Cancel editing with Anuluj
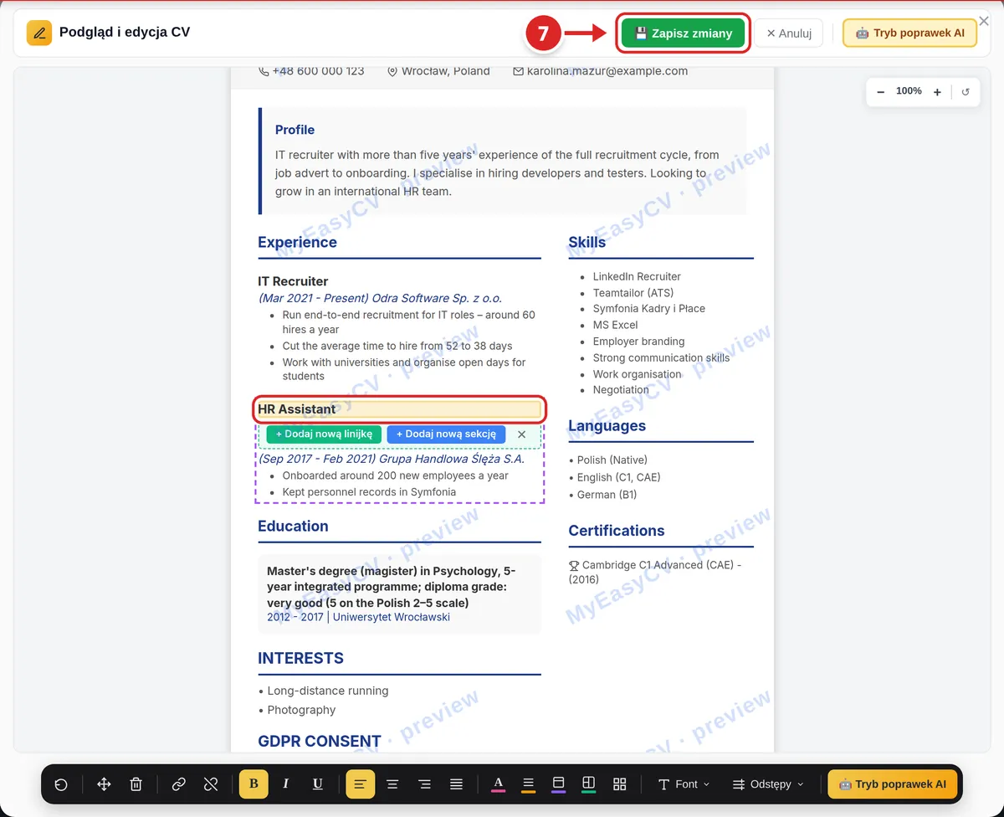This screenshot has height=817, width=1004. tap(789, 33)
